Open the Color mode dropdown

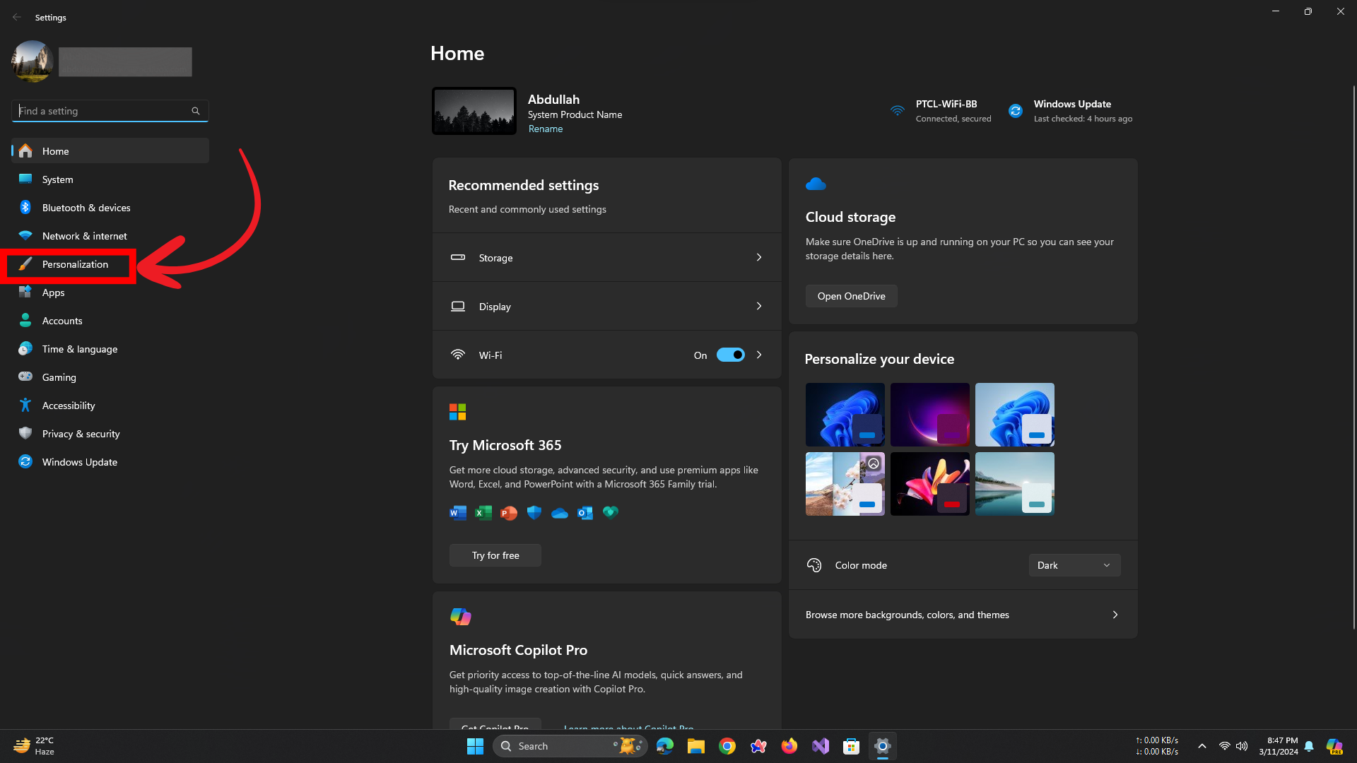[1074, 565]
